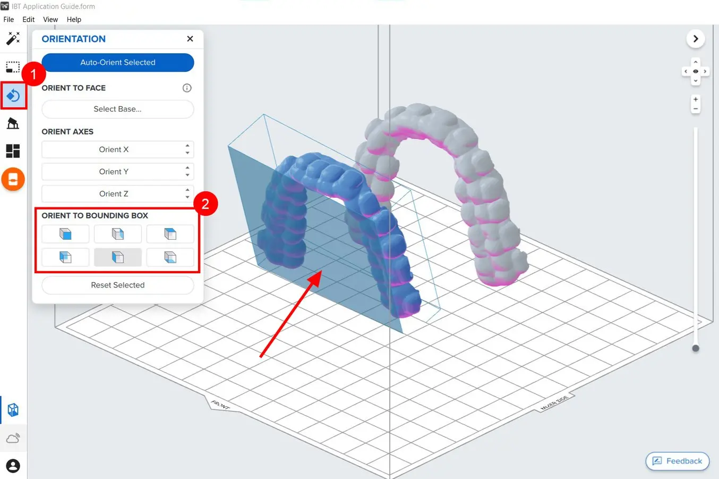Decrease the Orient Z value with down arrow
This screenshot has height=479, width=719.
point(187,197)
